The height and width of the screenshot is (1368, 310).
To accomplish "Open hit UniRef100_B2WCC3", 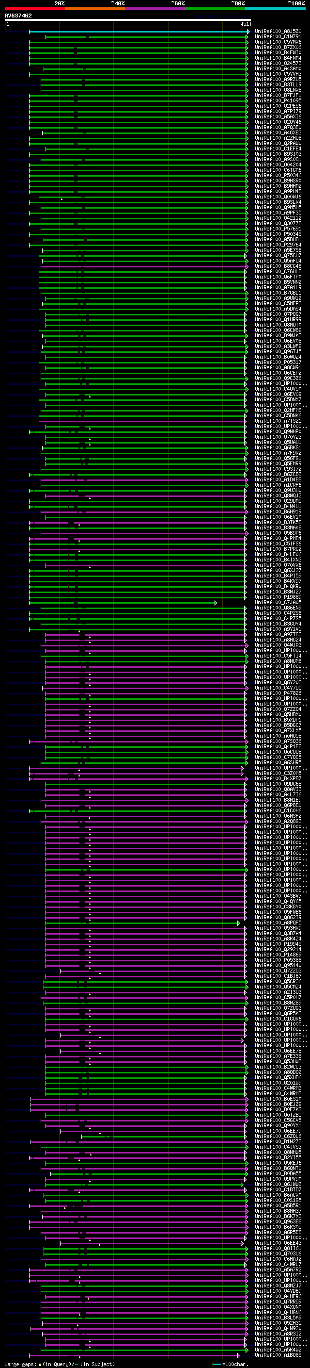I will point(278,1066).
